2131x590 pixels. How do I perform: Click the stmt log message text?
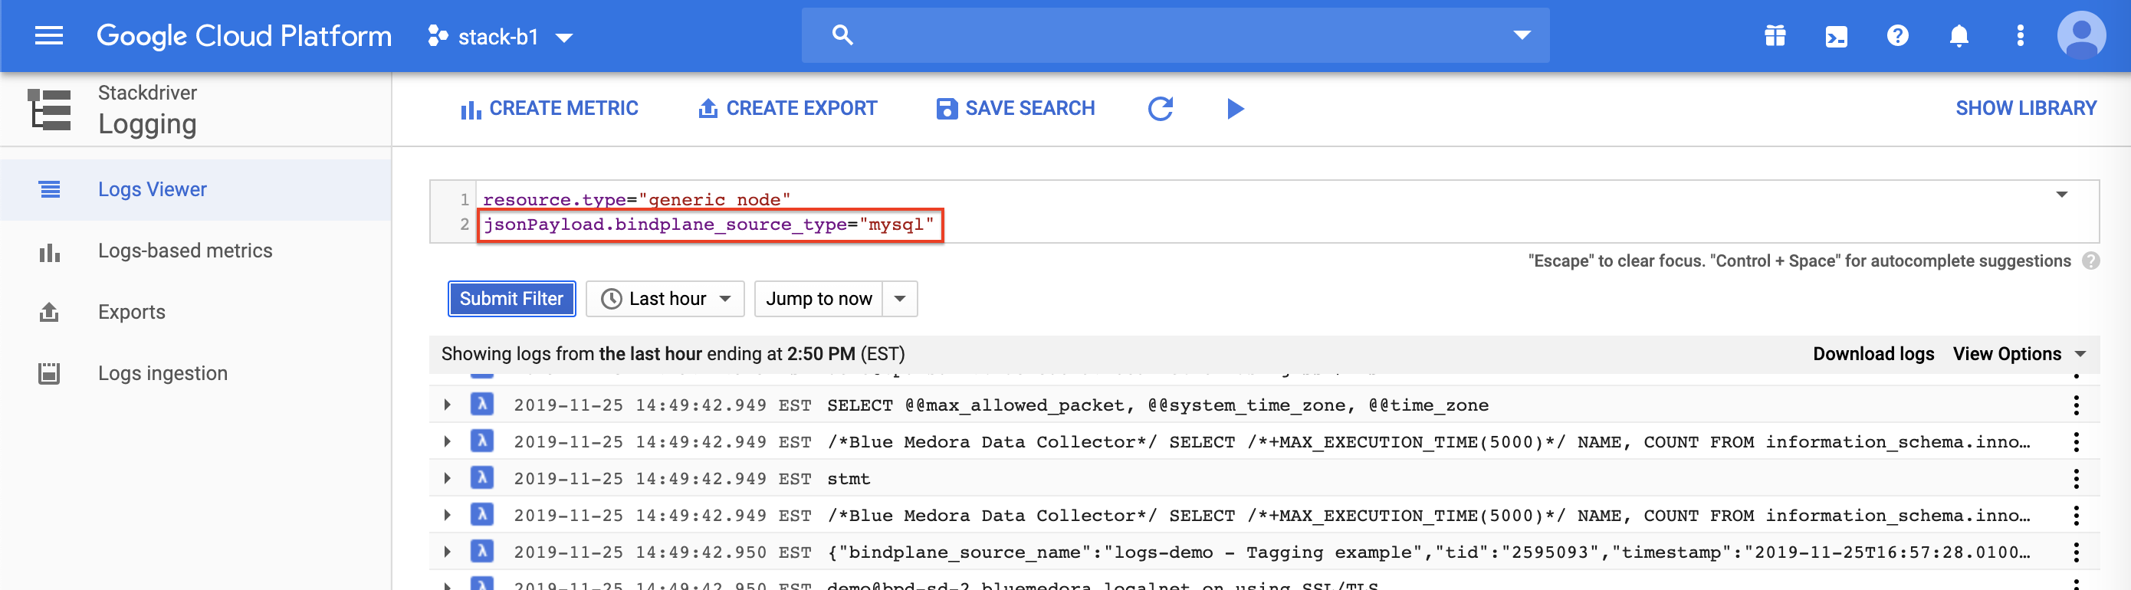pyautogui.click(x=849, y=478)
